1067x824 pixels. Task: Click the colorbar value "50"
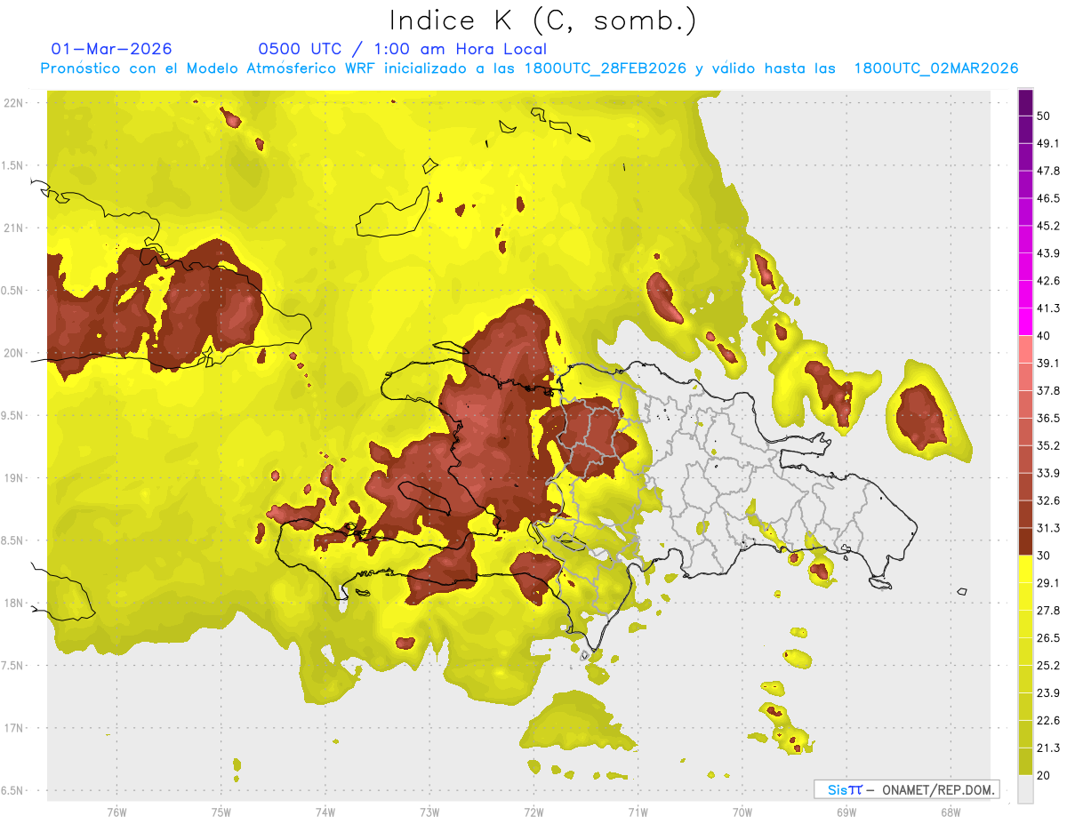(x=1044, y=116)
